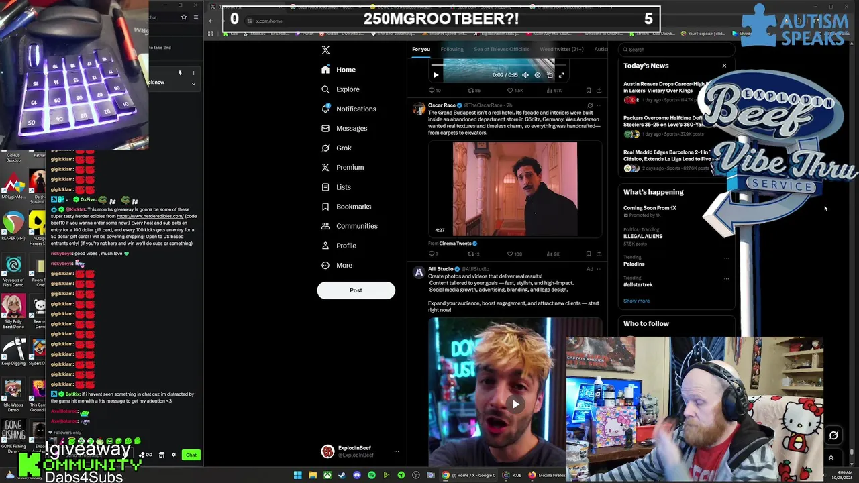Switch to the Following tab
The image size is (859, 483).
452,49
